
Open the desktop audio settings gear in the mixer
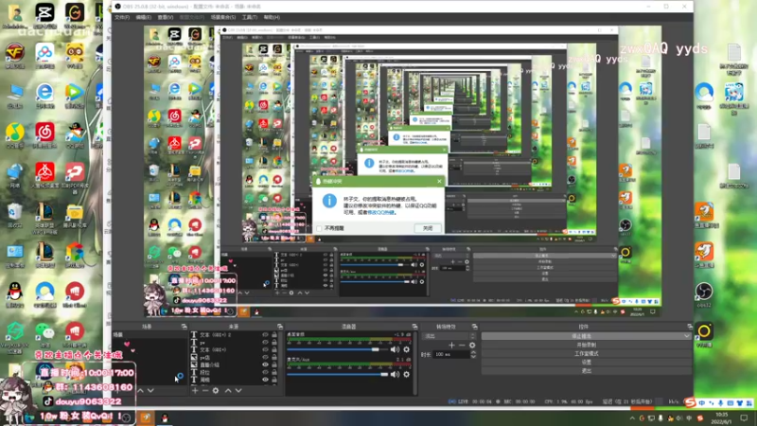point(407,349)
